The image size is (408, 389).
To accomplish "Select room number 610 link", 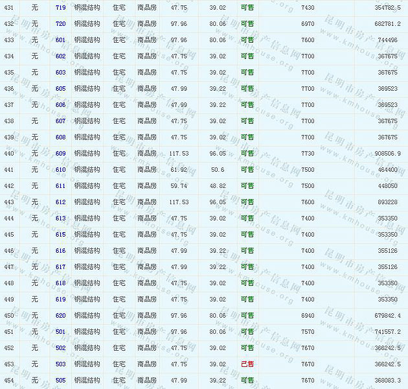I will coord(61,170).
